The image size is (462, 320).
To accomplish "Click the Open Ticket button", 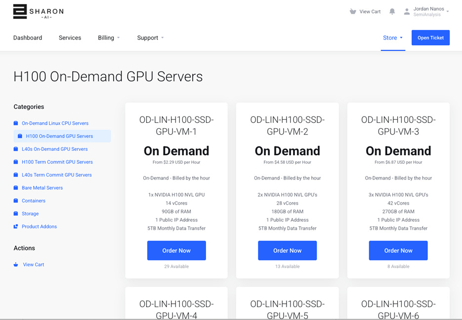I will click(x=430, y=37).
